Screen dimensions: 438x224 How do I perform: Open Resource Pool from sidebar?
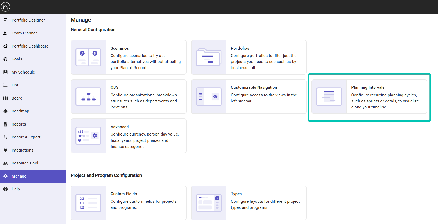[25, 163]
